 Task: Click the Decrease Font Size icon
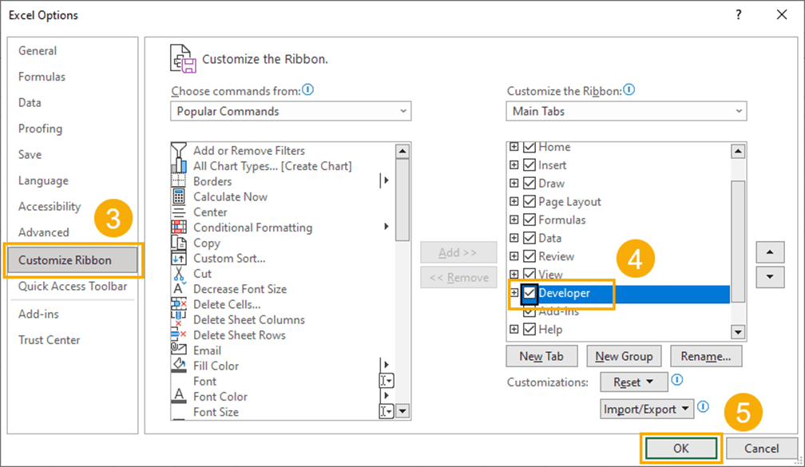coord(179,289)
